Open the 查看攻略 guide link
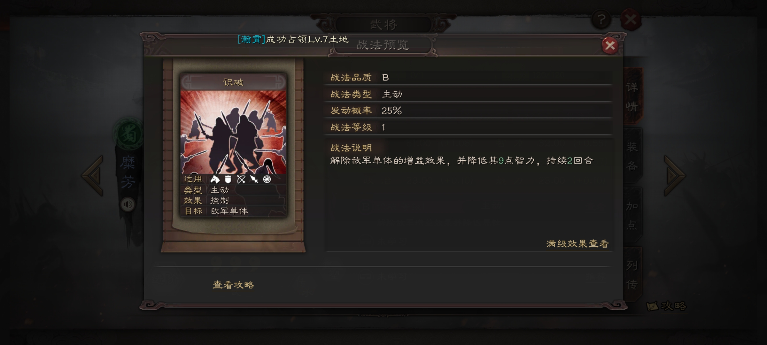Screen dimensions: 767x345 pos(233,285)
